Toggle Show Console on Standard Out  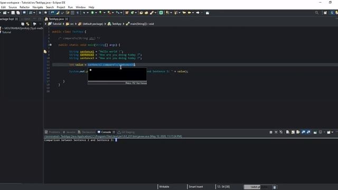(x=303, y=132)
